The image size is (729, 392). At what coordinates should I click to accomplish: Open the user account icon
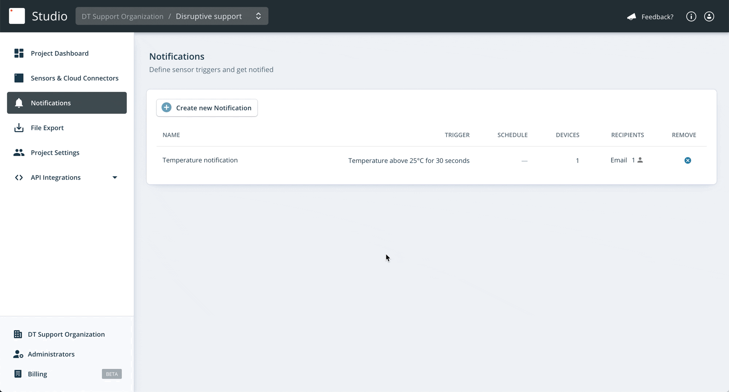709,16
